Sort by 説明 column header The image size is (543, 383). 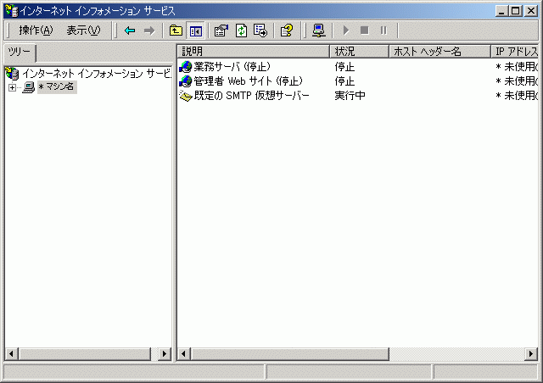coord(253,52)
